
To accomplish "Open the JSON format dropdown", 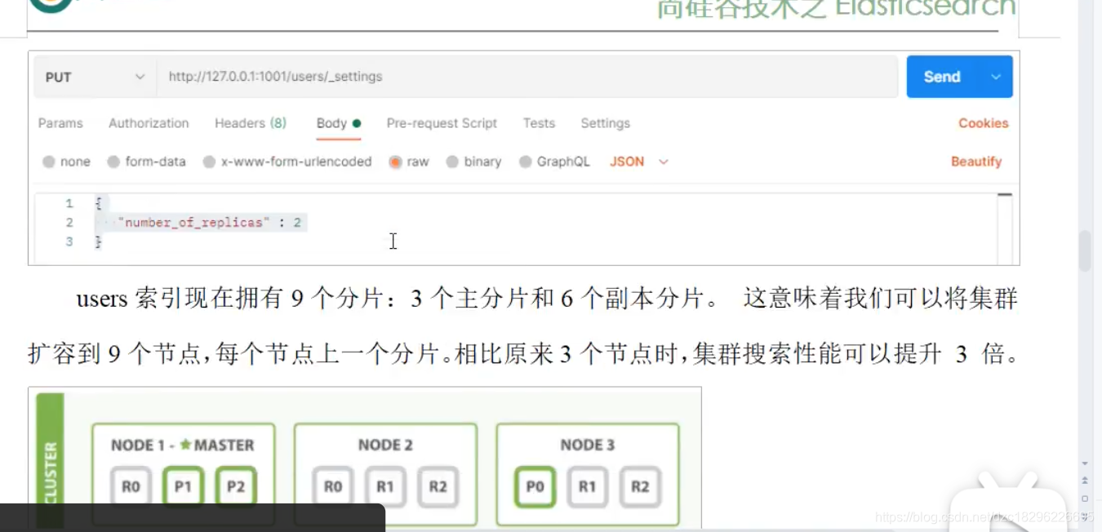I will point(639,162).
